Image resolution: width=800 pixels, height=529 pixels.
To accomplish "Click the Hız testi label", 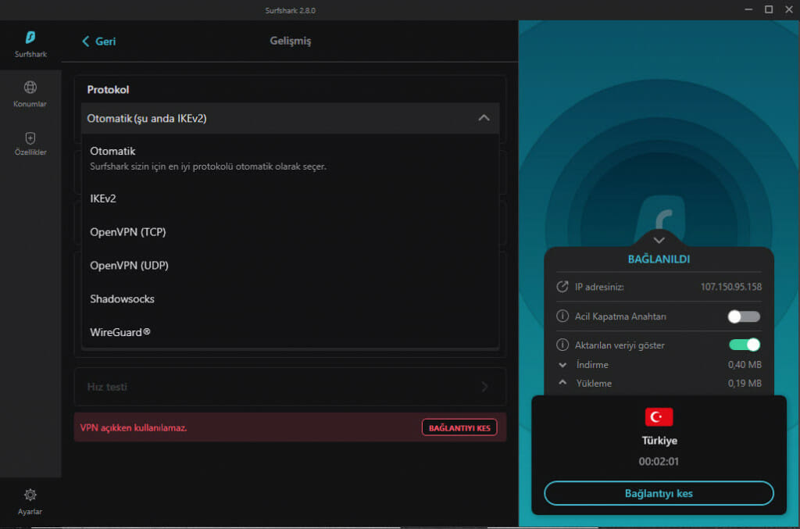I will point(107,387).
